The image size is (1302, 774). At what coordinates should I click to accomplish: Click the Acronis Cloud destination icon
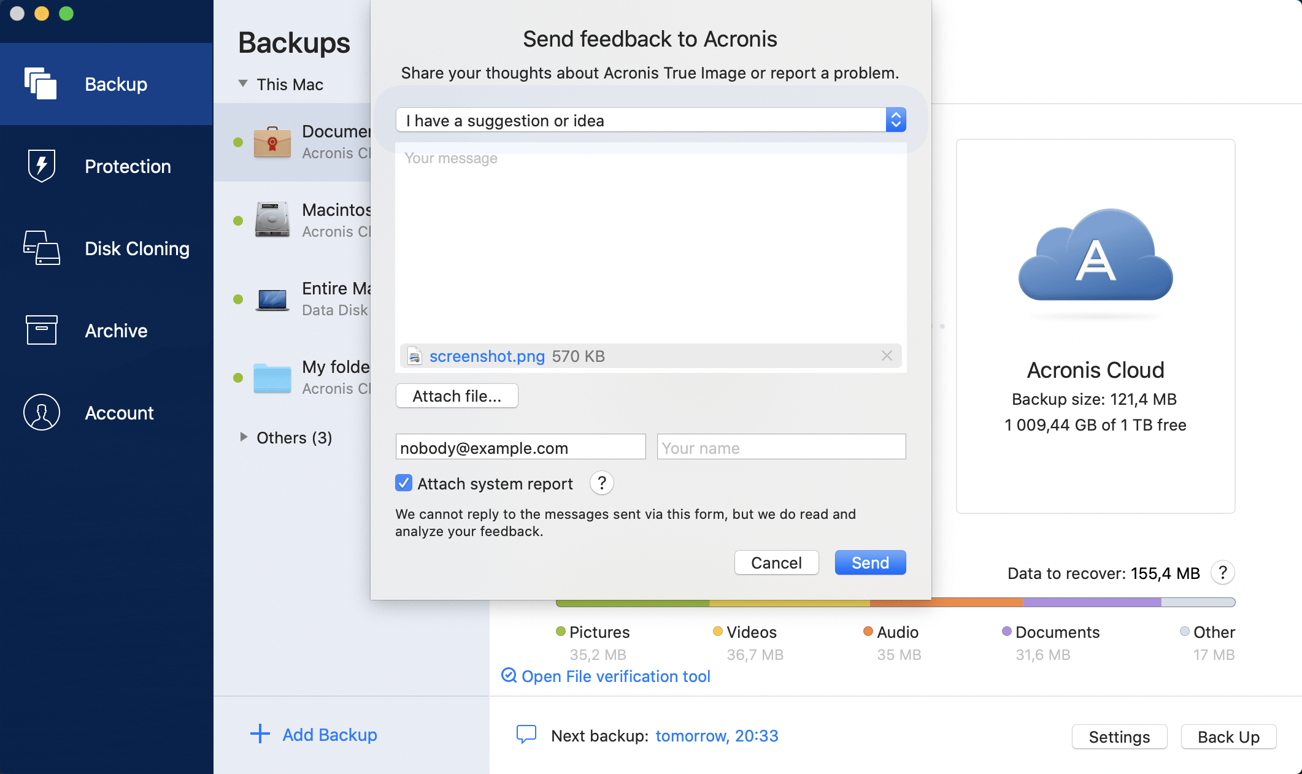coord(1095,258)
